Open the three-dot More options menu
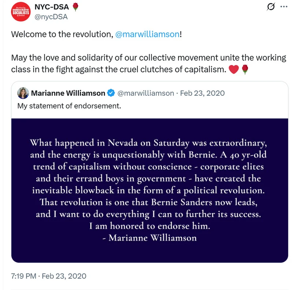 [x=284, y=7]
